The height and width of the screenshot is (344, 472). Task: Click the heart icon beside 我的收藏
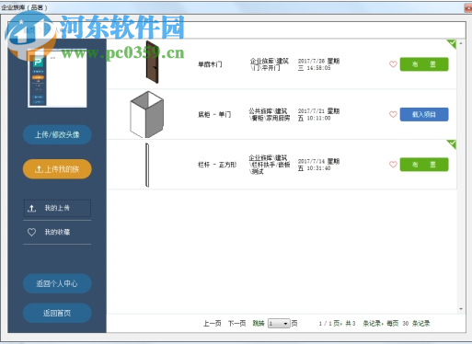(31, 232)
